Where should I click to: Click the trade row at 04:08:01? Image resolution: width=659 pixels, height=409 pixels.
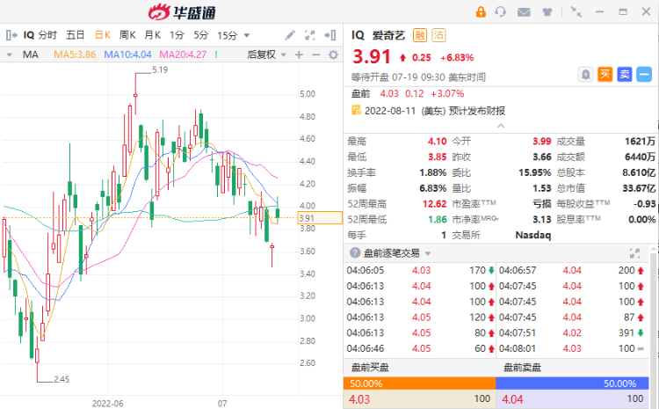572,348
